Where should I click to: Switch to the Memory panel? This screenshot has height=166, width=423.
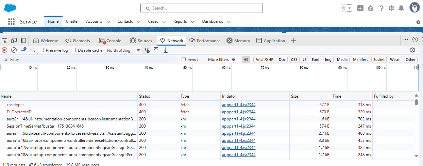238,40
